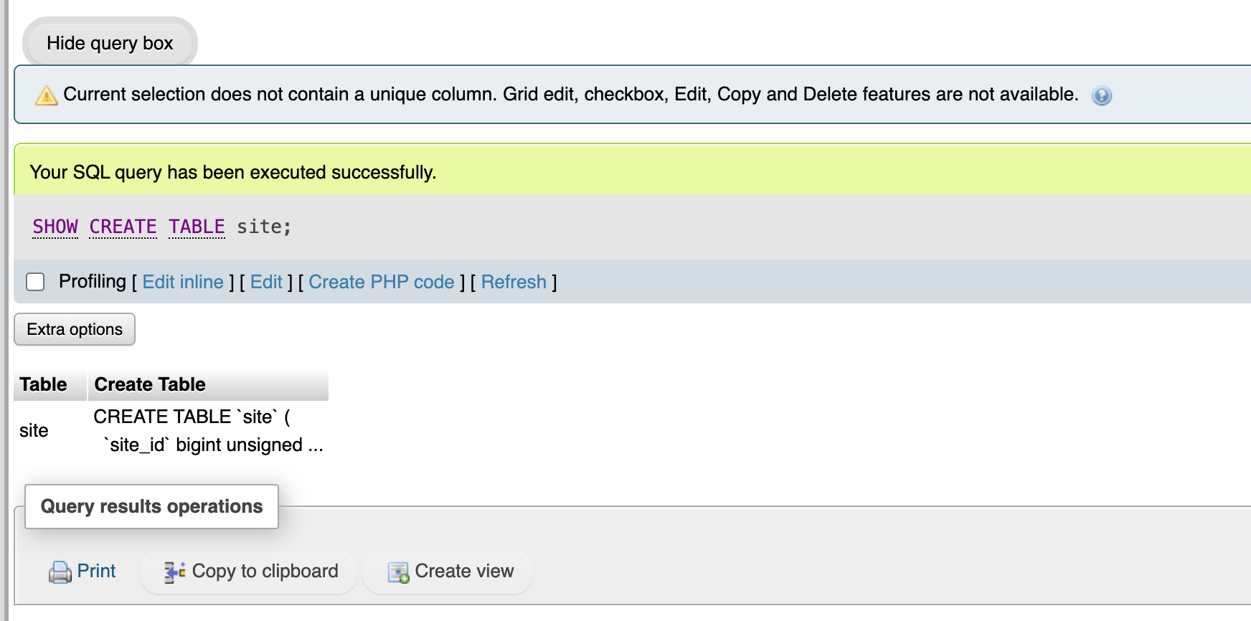
Task: Sort by the Table column header
Action: (x=43, y=384)
